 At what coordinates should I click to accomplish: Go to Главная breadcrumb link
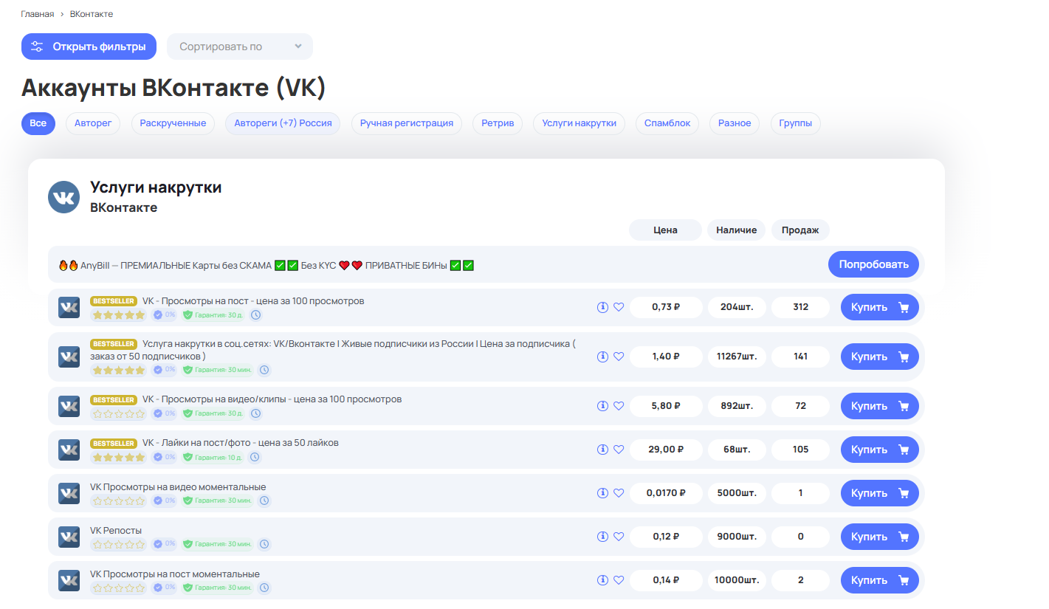coord(38,14)
